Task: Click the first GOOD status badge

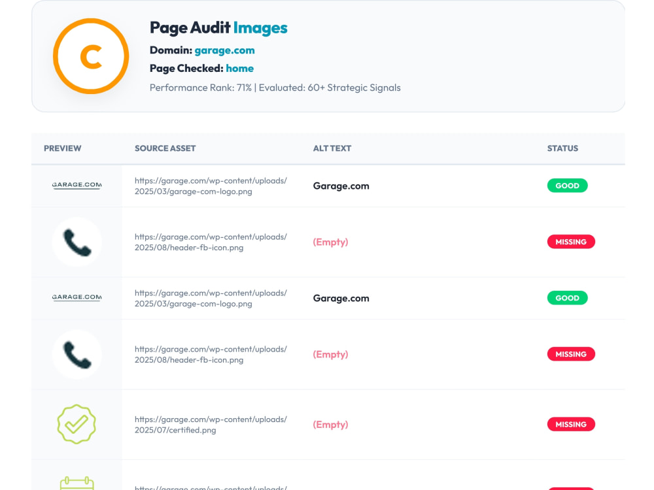Action: pos(567,186)
